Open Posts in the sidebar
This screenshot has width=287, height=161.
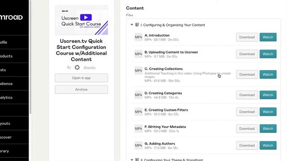[x=14, y=70]
